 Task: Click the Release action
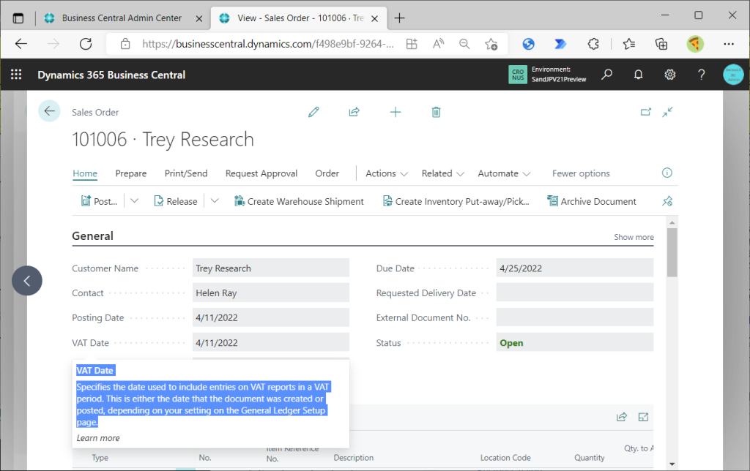176,201
